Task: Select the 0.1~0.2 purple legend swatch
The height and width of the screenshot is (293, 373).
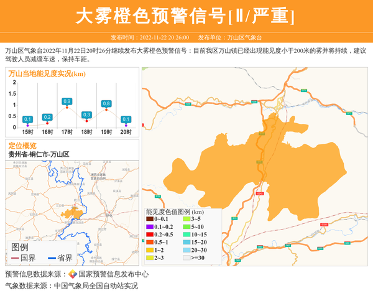Action: 150,227
